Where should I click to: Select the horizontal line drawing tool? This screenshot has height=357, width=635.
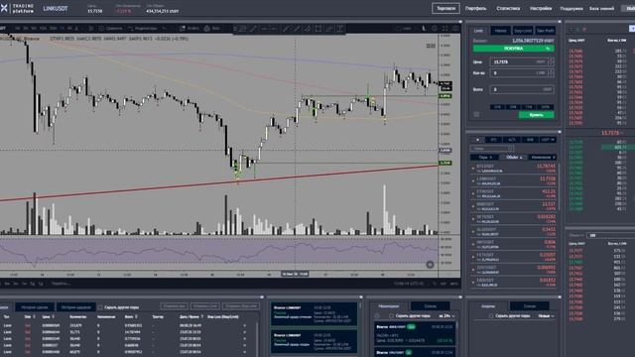[x=265, y=29]
